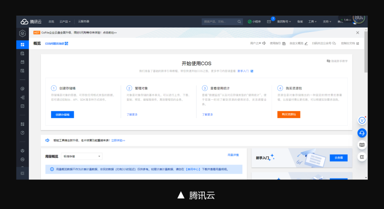Click the 用户之声 speaker icon
This screenshot has width=384, height=209.
(264, 43)
